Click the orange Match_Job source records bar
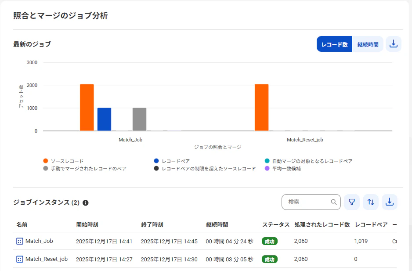Screen dimensions: 412x271 click(87, 108)
